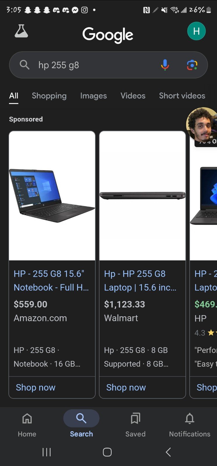Open Notifications bell in bottom navigation
Viewport: 217px width, 466px height.
click(x=190, y=425)
